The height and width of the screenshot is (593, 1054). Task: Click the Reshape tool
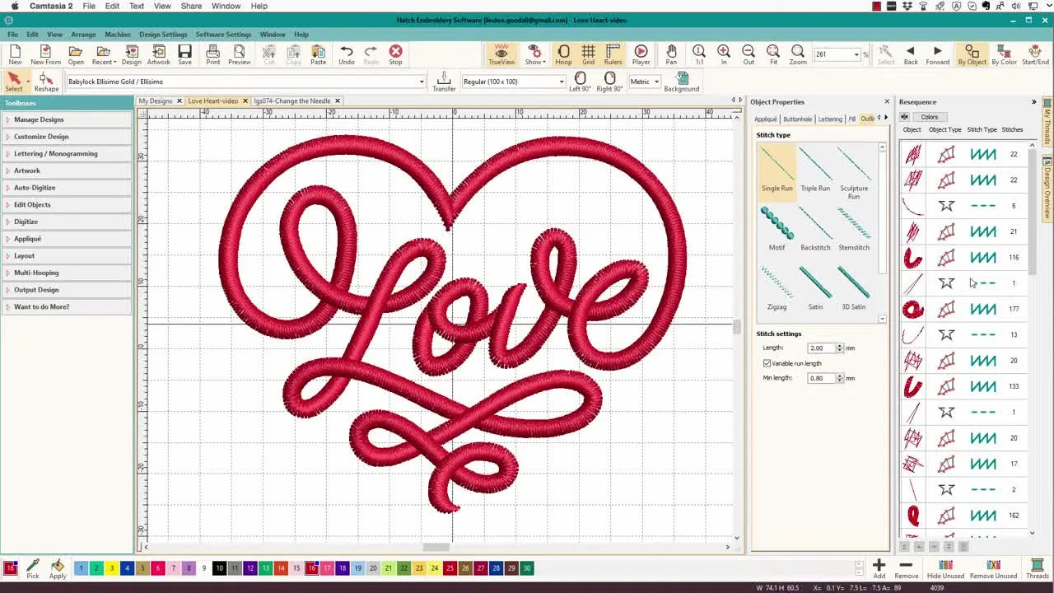pos(46,82)
